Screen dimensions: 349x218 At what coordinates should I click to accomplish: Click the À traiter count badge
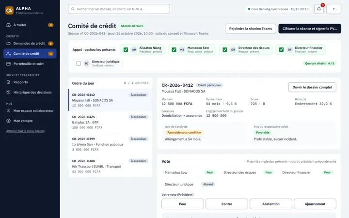(51, 25)
